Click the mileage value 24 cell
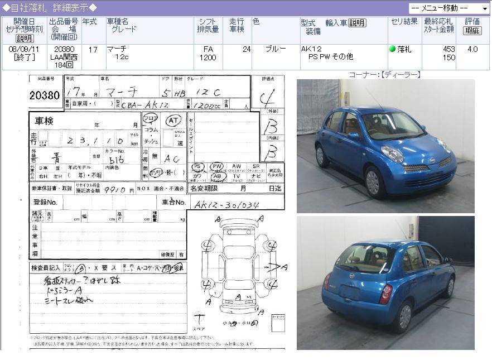The height and width of the screenshot is (360, 492). 247,49
